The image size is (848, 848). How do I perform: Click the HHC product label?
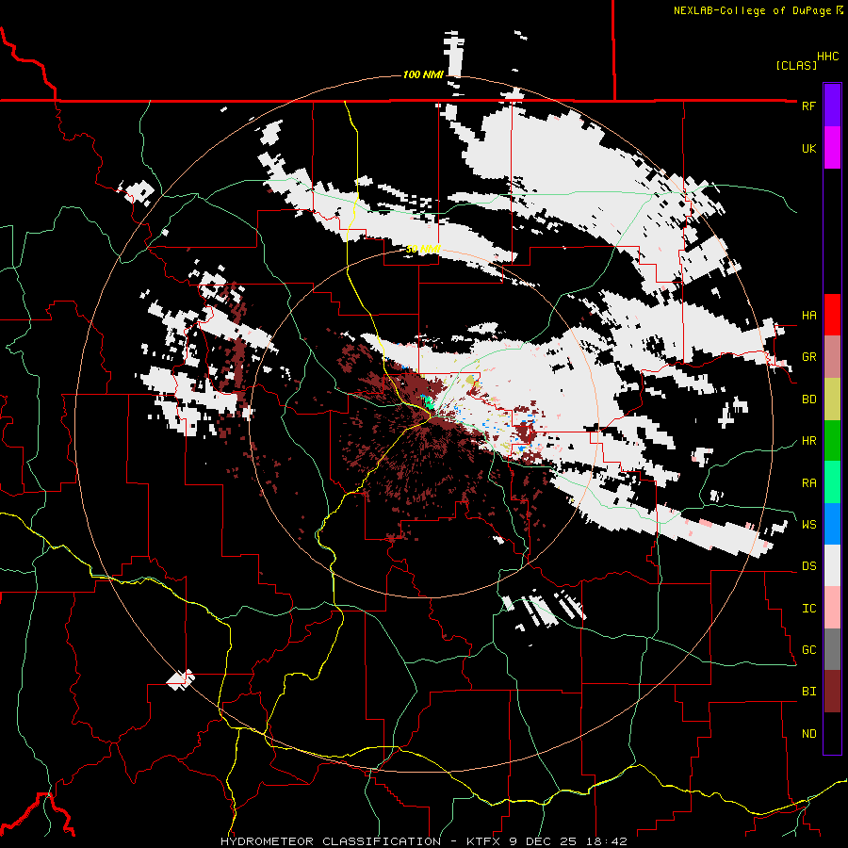(x=828, y=57)
